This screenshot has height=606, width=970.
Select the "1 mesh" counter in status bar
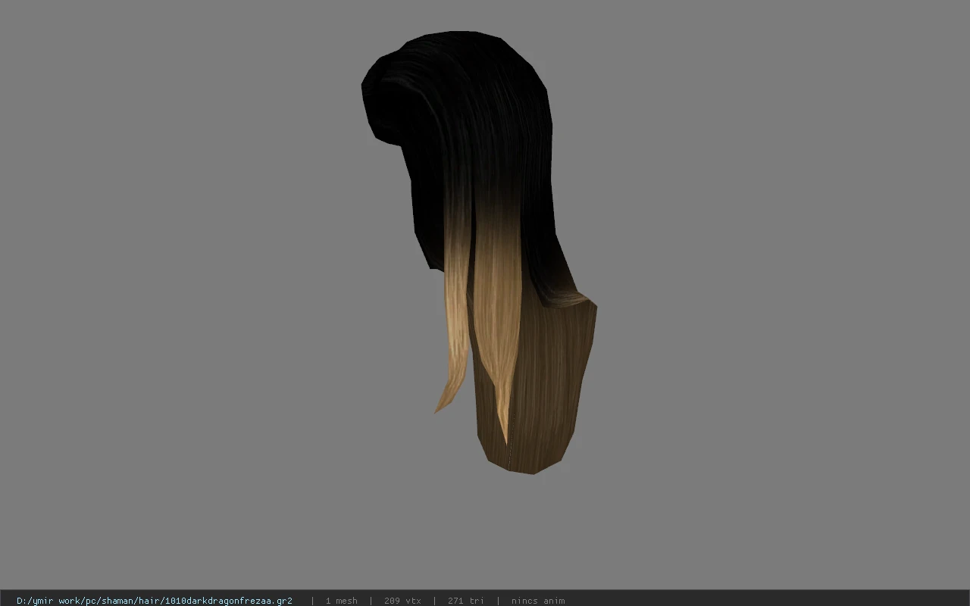tap(341, 601)
